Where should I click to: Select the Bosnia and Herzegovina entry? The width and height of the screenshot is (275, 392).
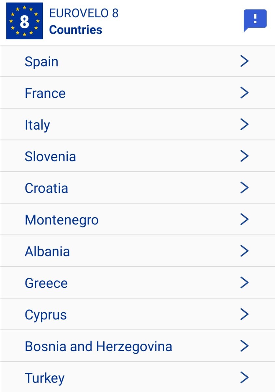coord(137,346)
